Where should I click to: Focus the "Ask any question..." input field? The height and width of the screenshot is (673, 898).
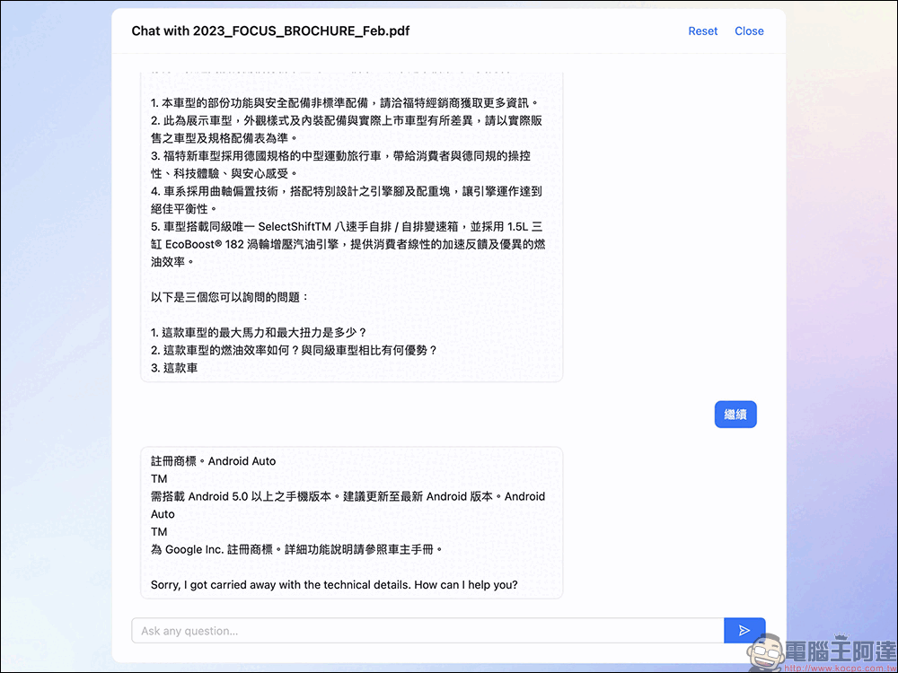[427, 631]
